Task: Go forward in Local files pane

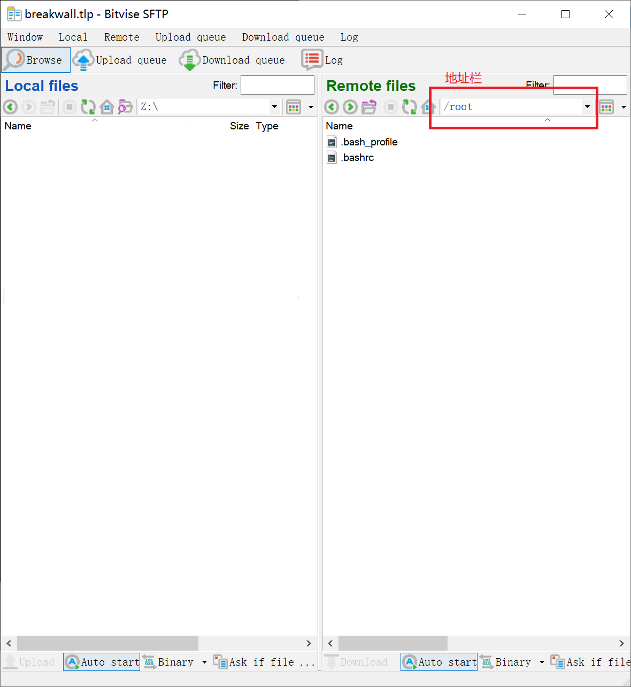Action: 29,107
